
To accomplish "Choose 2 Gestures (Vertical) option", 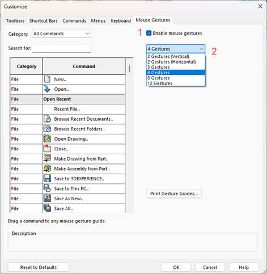I will pos(176,56).
